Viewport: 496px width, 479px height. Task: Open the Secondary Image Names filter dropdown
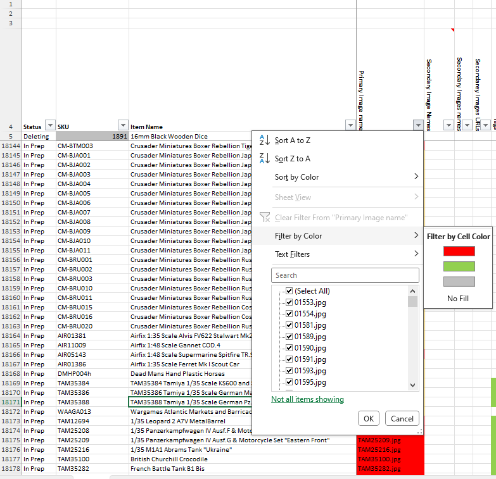448,125
